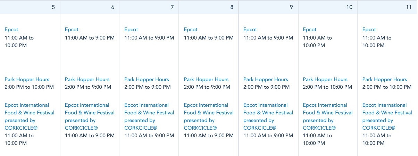The height and width of the screenshot is (156, 418).
Task: Click Park Hopper Hours under day 11
Action: (385, 80)
